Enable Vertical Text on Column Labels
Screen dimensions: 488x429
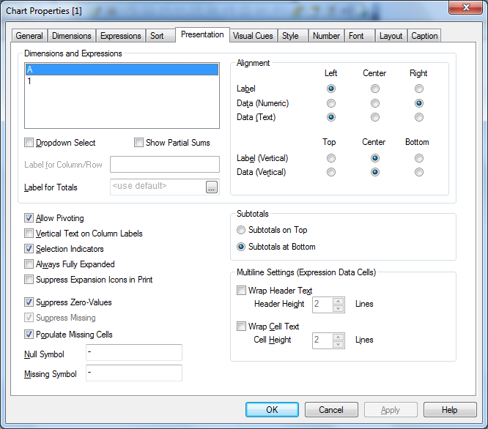point(29,233)
